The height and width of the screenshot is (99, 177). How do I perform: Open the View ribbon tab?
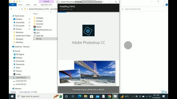pos(35,5)
